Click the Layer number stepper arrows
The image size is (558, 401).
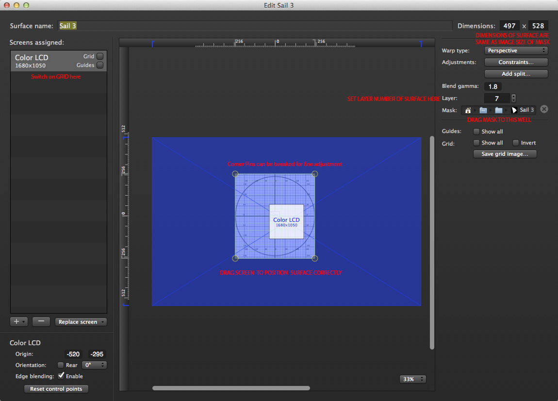(513, 99)
